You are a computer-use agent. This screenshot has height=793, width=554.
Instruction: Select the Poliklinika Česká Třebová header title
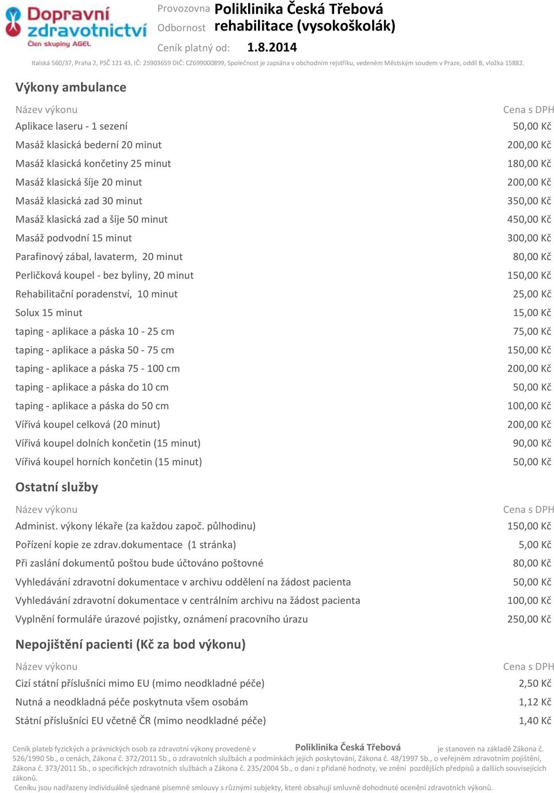(x=299, y=9)
